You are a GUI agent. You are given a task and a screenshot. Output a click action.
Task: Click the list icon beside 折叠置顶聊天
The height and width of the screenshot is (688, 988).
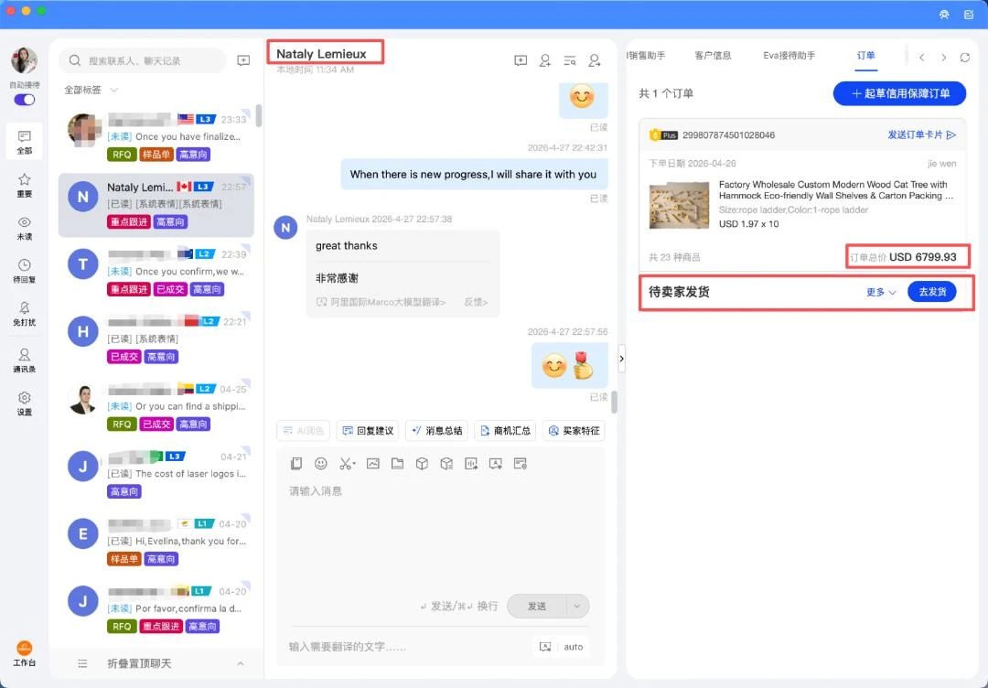tap(82, 663)
